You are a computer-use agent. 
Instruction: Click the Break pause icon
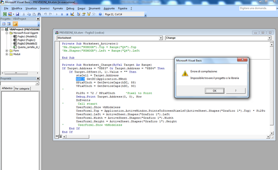pos(62,14)
